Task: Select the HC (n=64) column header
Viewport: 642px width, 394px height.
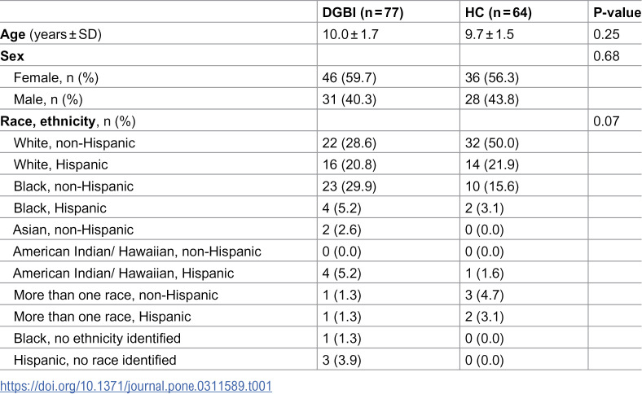Action: (x=499, y=13)
